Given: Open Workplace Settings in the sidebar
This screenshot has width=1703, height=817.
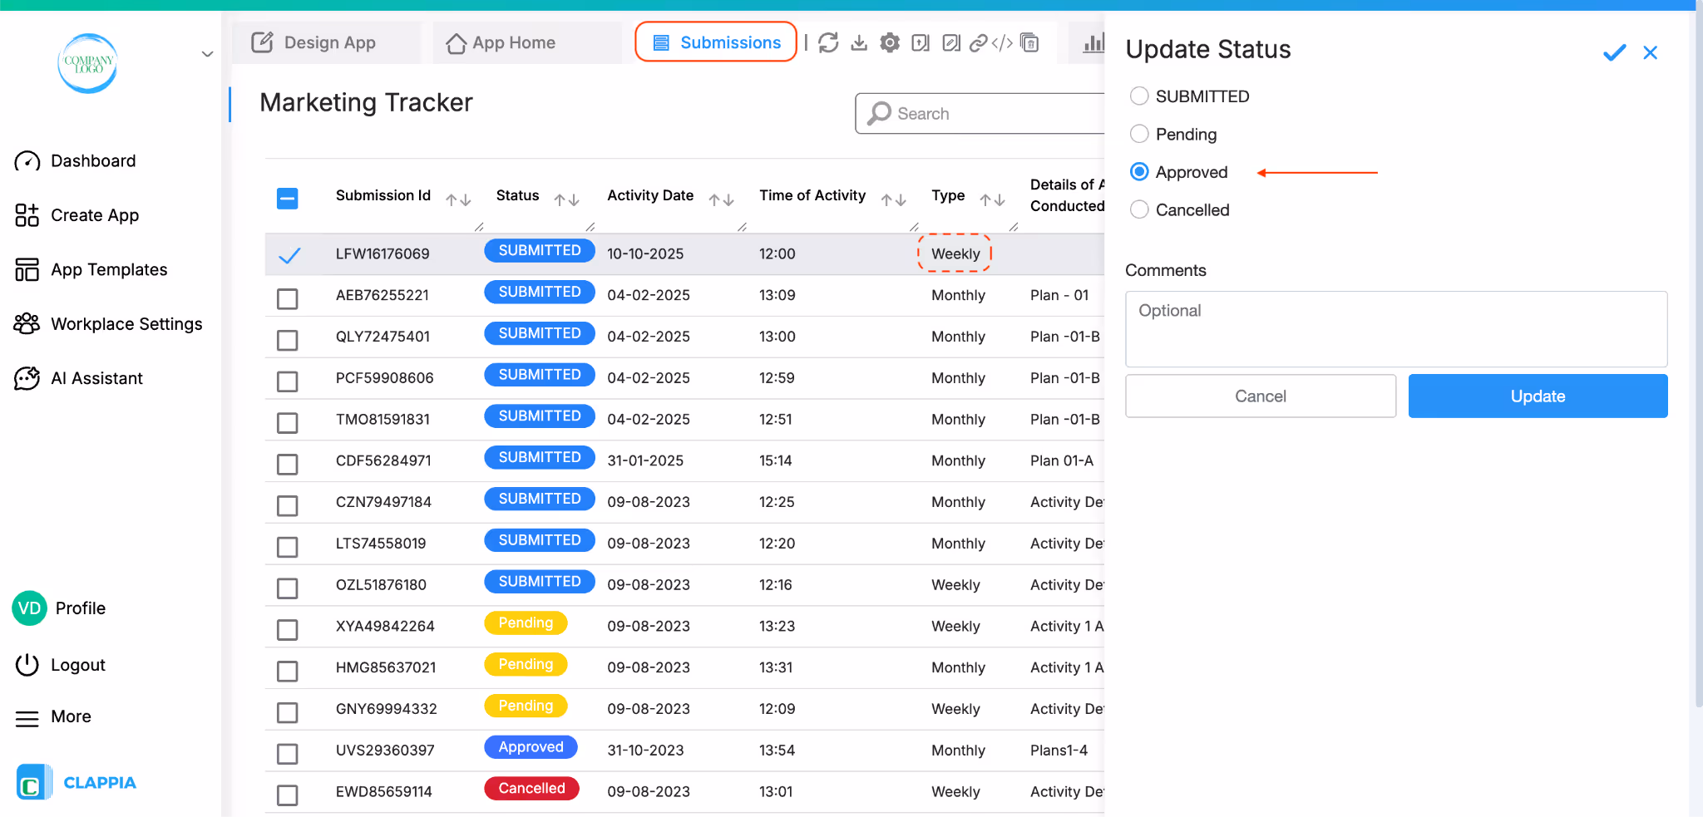Looking at the screenshot, I should point(126,324).
